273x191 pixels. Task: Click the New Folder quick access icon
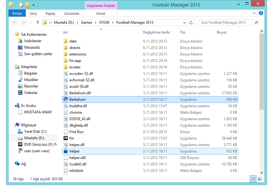(28, 5)
